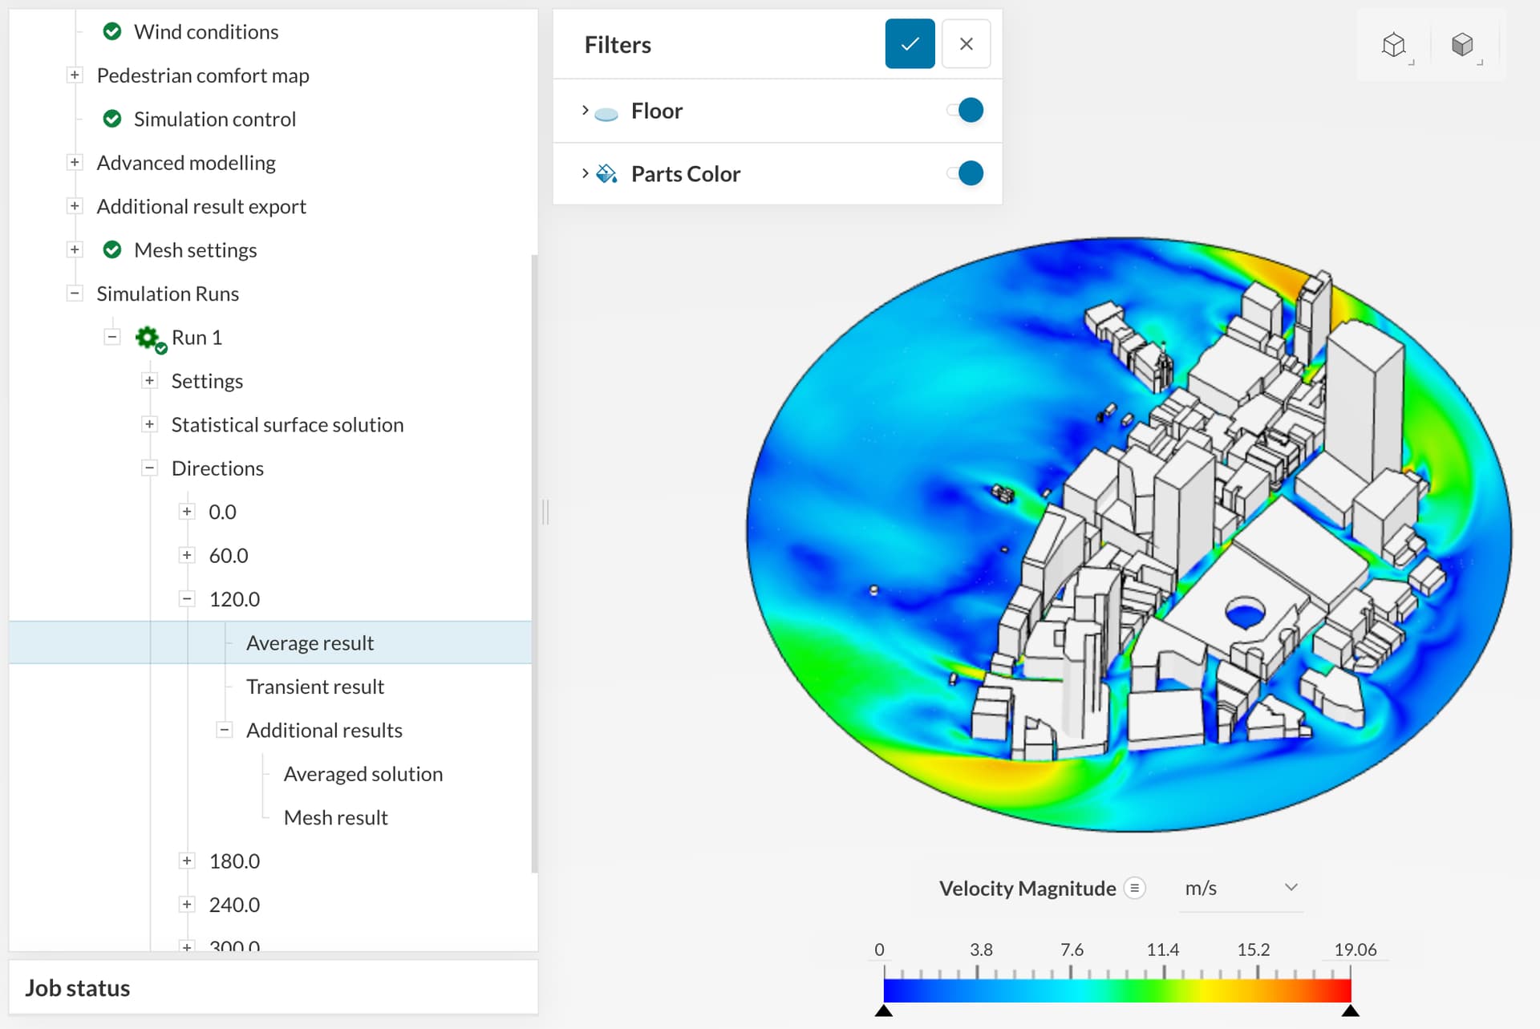The width and height of the screenshot is (1540, 1029).
Task: Click the Mesh result entry
Action: click(335, 817)
